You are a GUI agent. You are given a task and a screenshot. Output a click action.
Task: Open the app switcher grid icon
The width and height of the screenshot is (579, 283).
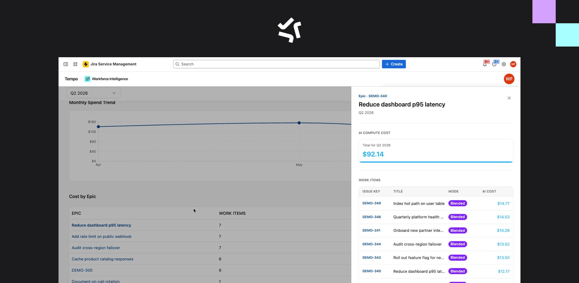pyautogui.click(x=75, y=64)
